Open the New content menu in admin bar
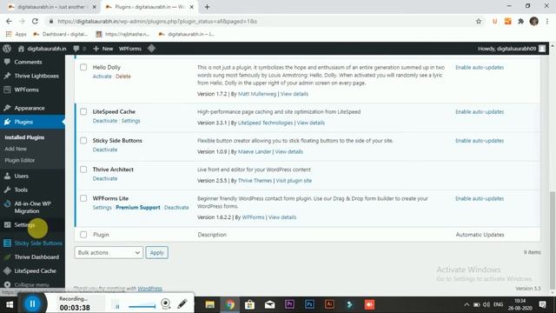This screenshot has width=556, height=313. (x=103, y=49)
